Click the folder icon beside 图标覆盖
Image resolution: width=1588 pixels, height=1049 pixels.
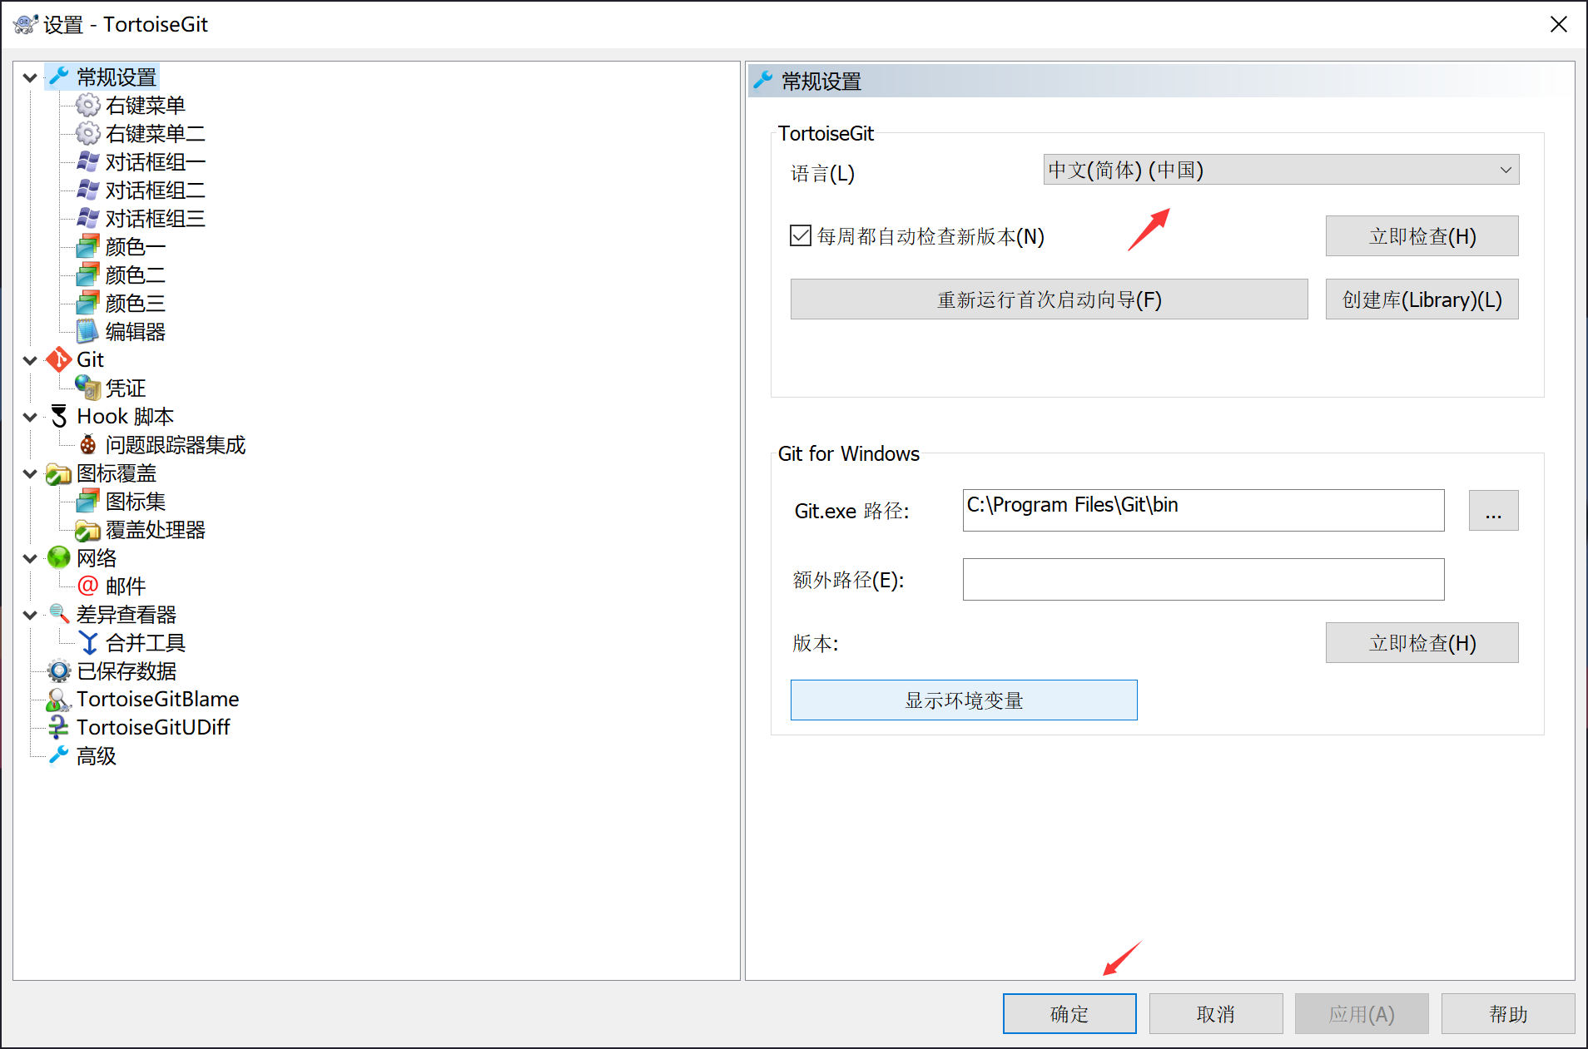(58, 474)
